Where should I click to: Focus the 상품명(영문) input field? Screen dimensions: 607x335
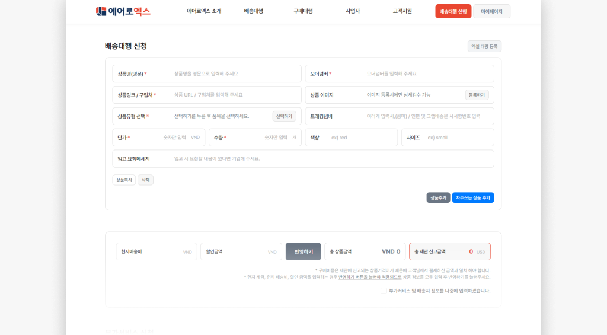coord(207,74)
